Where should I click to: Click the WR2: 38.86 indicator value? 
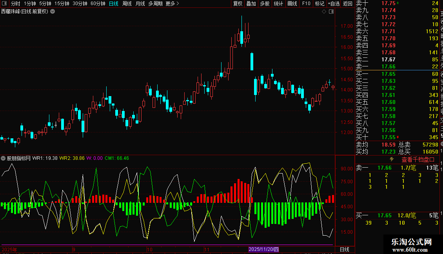tap(72, 158)
